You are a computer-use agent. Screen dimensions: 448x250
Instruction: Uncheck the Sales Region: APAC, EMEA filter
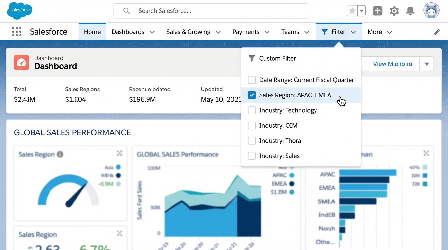(252, 95)
